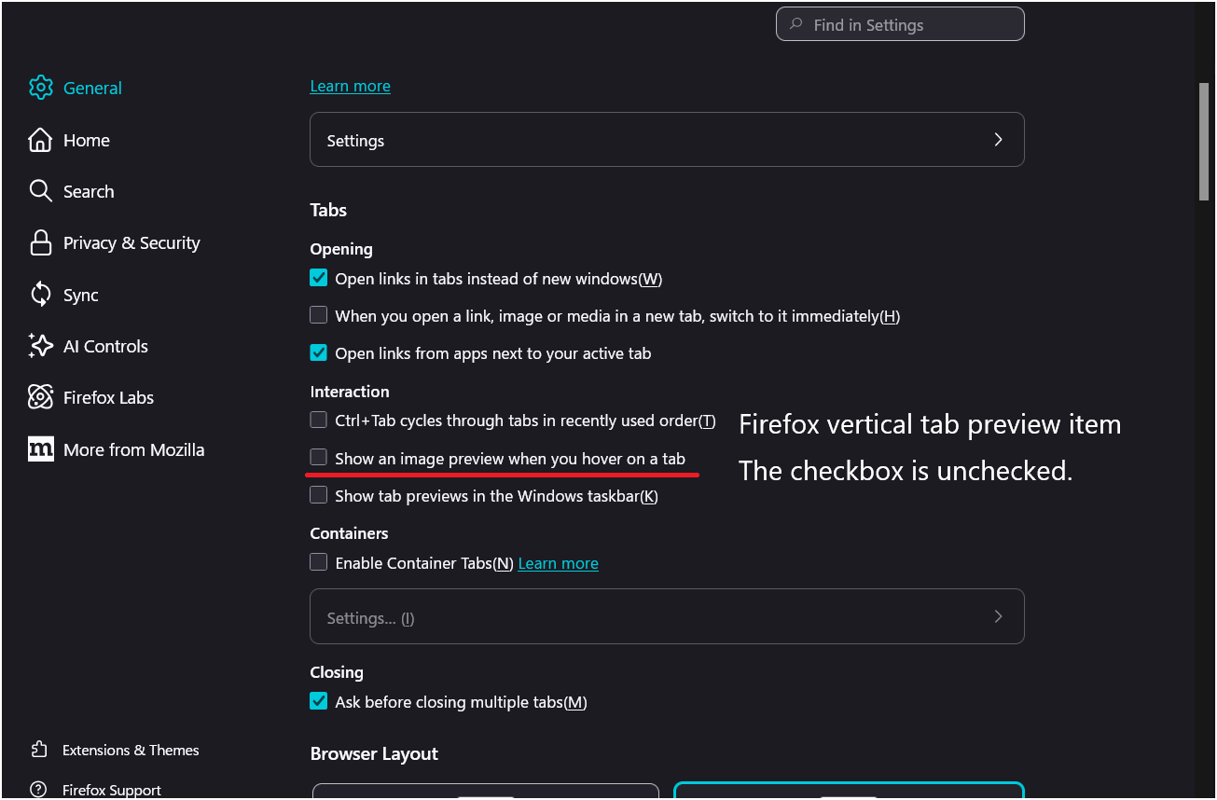
Task: Uncheck Open links in tabs instead of new windows
Action: point(319,278)
